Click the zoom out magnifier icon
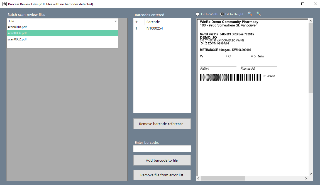 click(x=250, y=14)
